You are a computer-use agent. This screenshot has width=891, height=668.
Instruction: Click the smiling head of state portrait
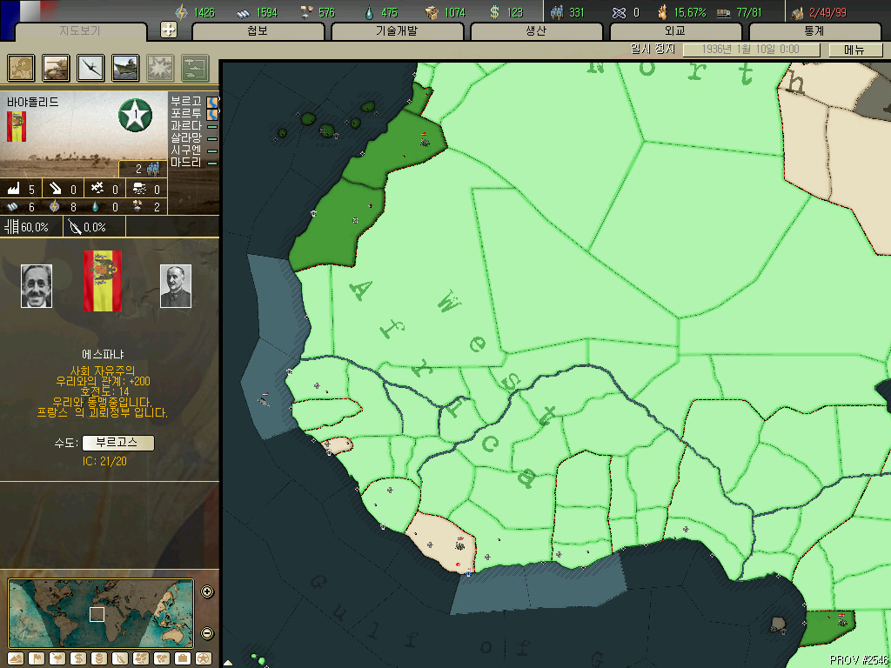click(37, 286)
